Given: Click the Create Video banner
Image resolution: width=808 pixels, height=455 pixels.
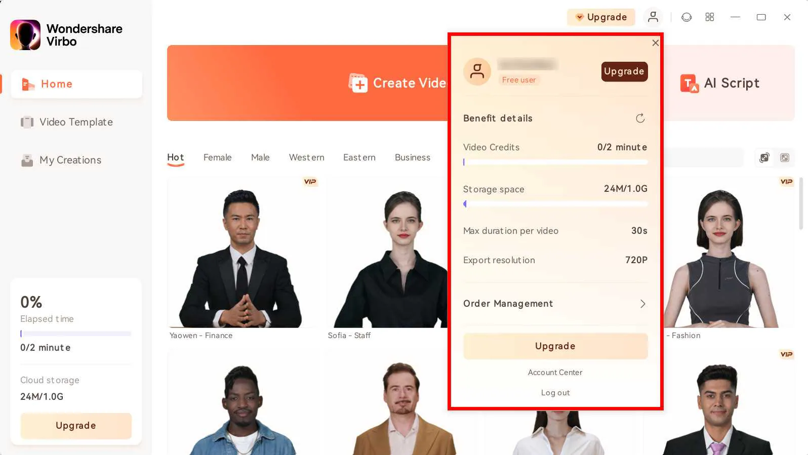Looking at the screenshot, I should [x=307, y=83].
